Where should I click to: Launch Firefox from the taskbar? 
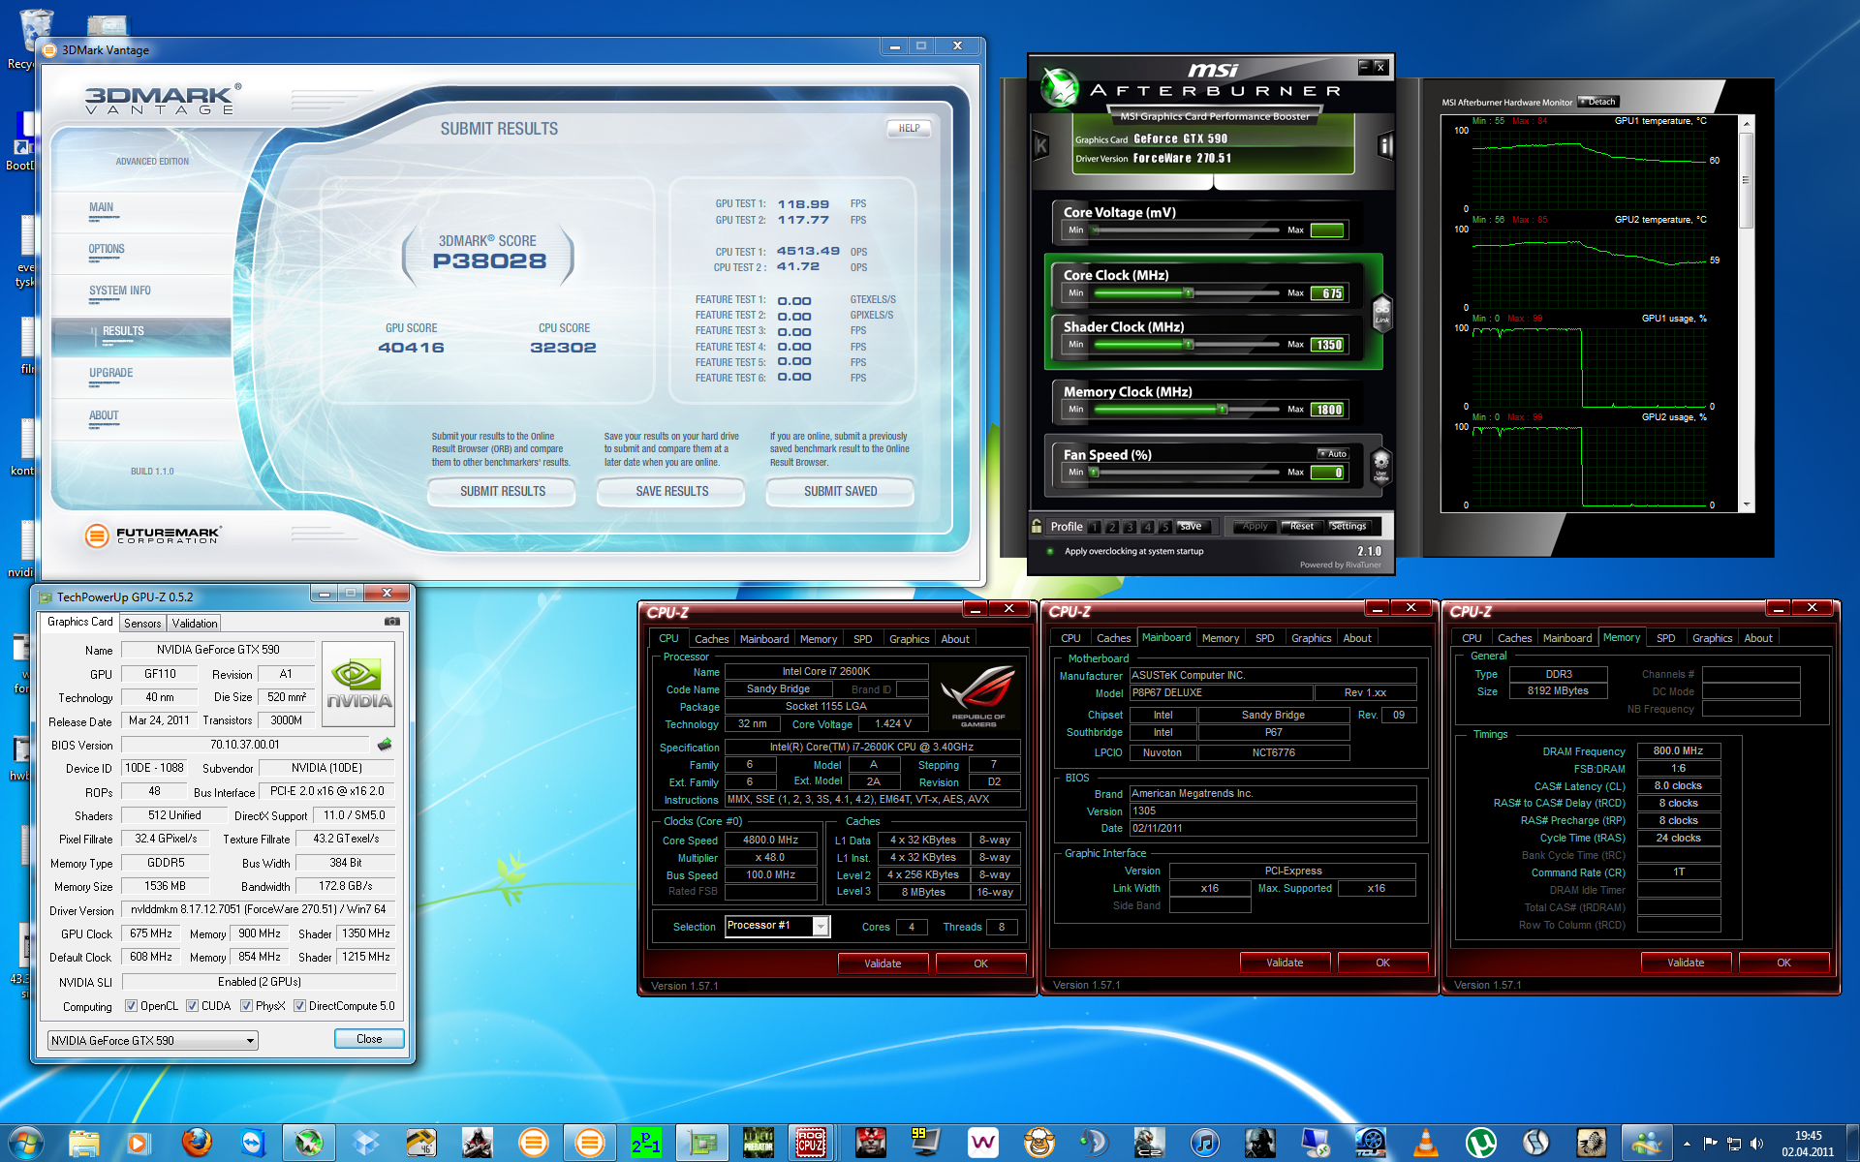coord(197,1144)
